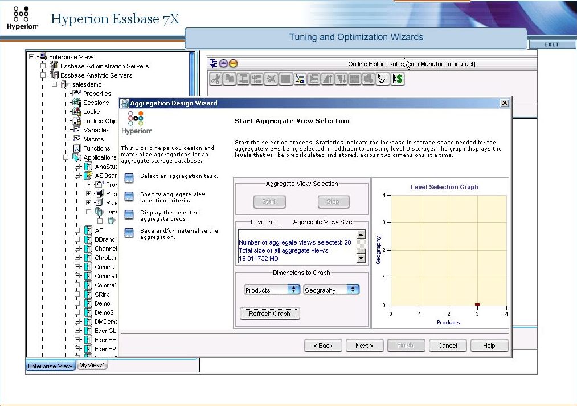The height and width of the screenshot is (406, 577).
Task: Click the Macros wave icon in tree
Action: click(76, 139)
